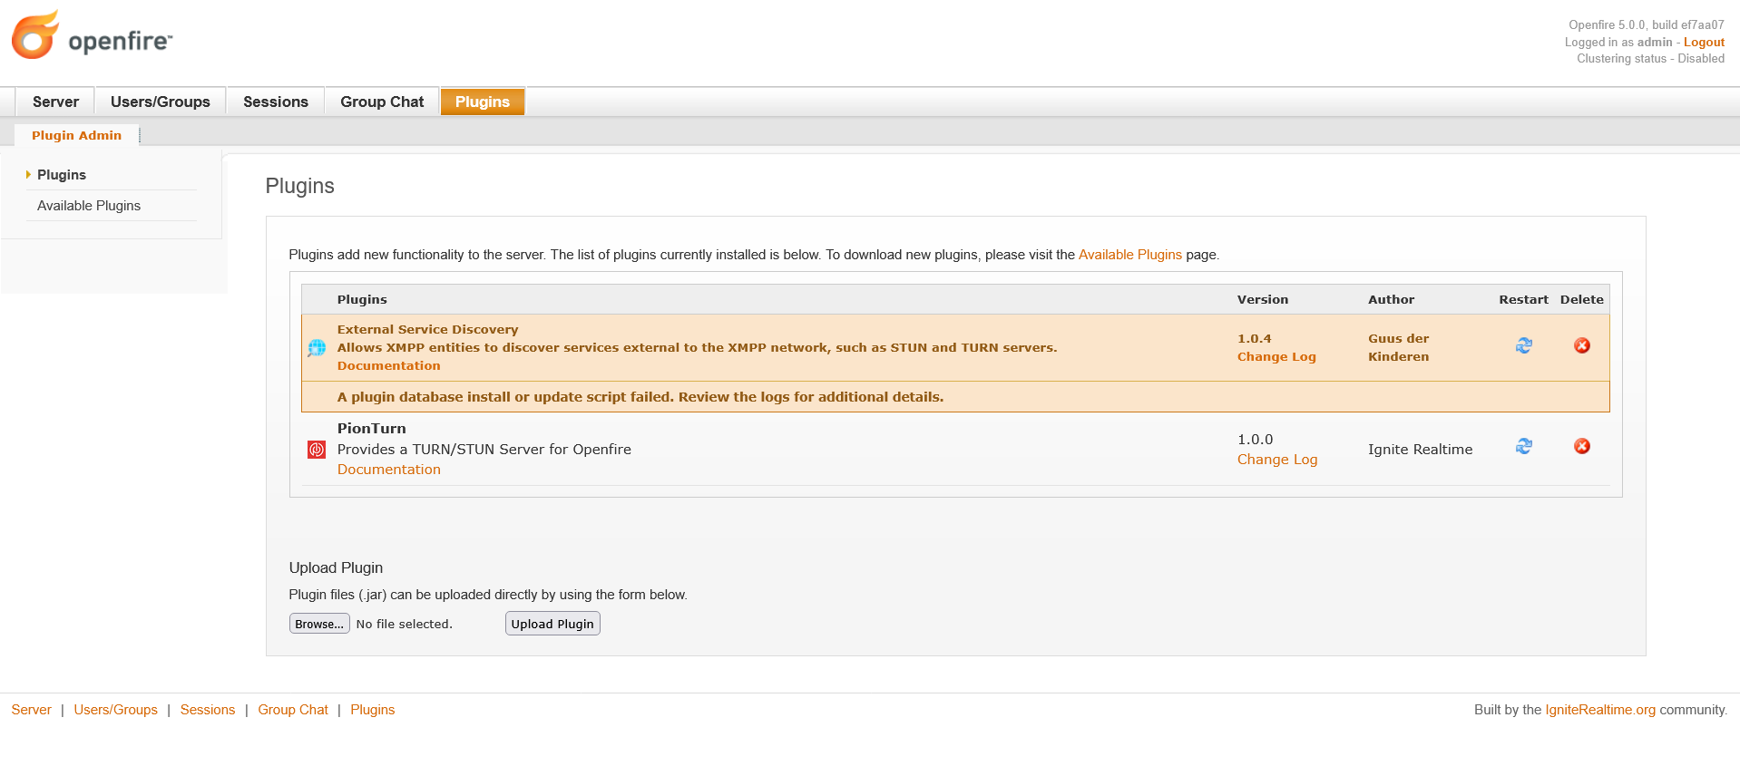Open the Plugin Admin subtab
Screen dimensions: 1740x766
point(76,135)
